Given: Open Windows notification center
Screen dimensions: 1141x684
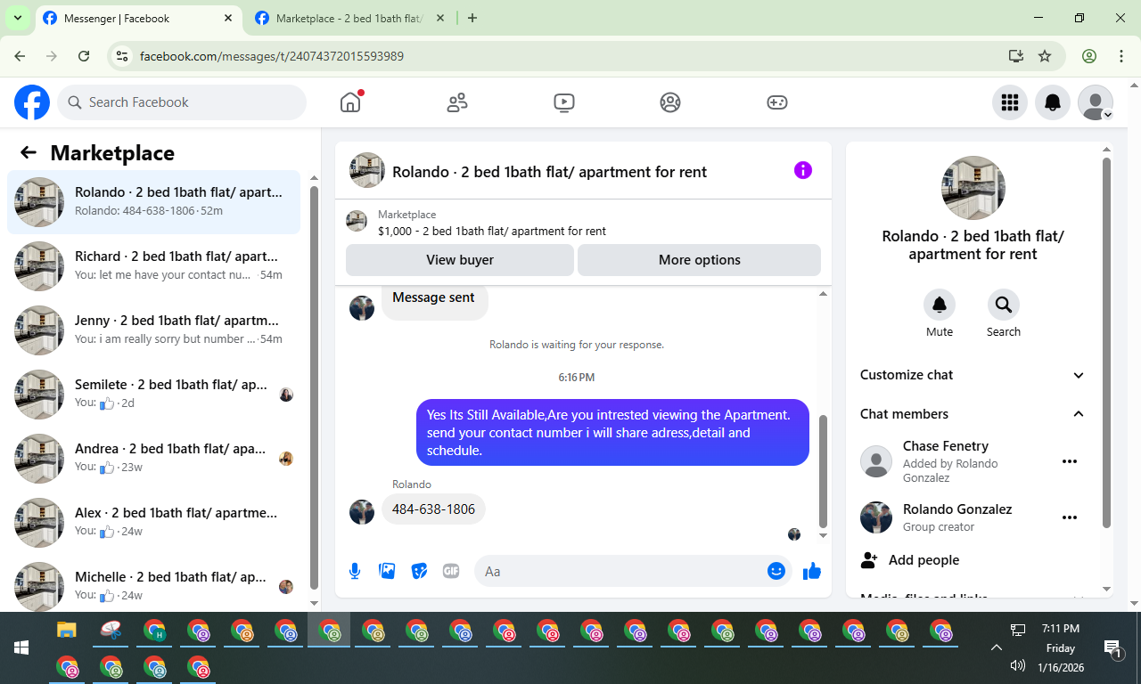Looking at the screenshot, I should pyautogui.click(x=1112, y=647).
